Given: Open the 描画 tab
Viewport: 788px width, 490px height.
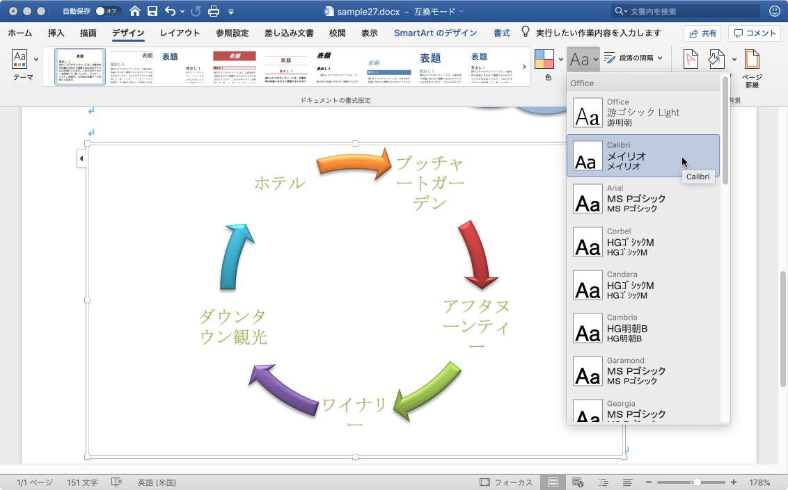Looking at the screenshot, I should click(x=88, y=33).
